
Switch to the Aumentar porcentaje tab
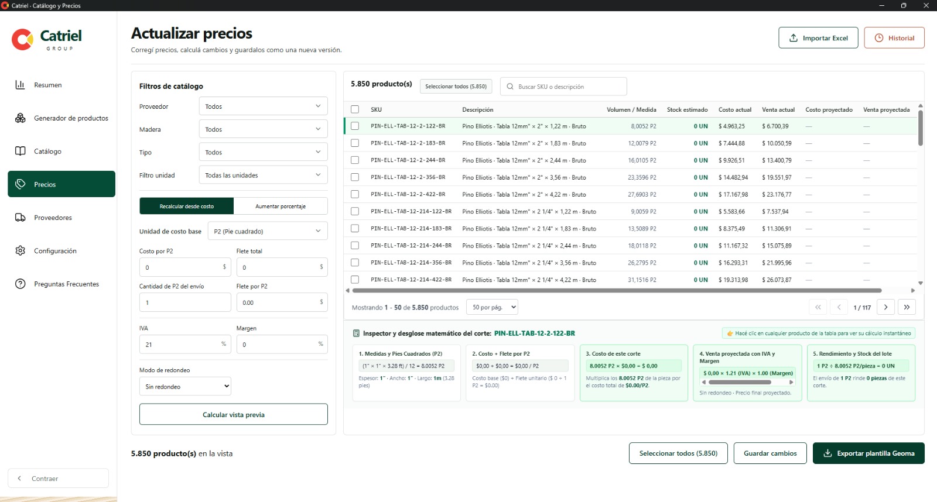pos(281,206)
